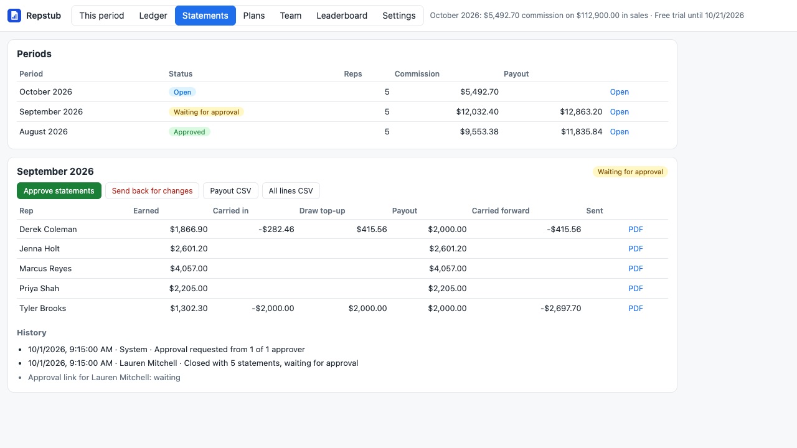
Task: Click the Repstub brand name
Action: pyautogui.click(x=44, y=16)
